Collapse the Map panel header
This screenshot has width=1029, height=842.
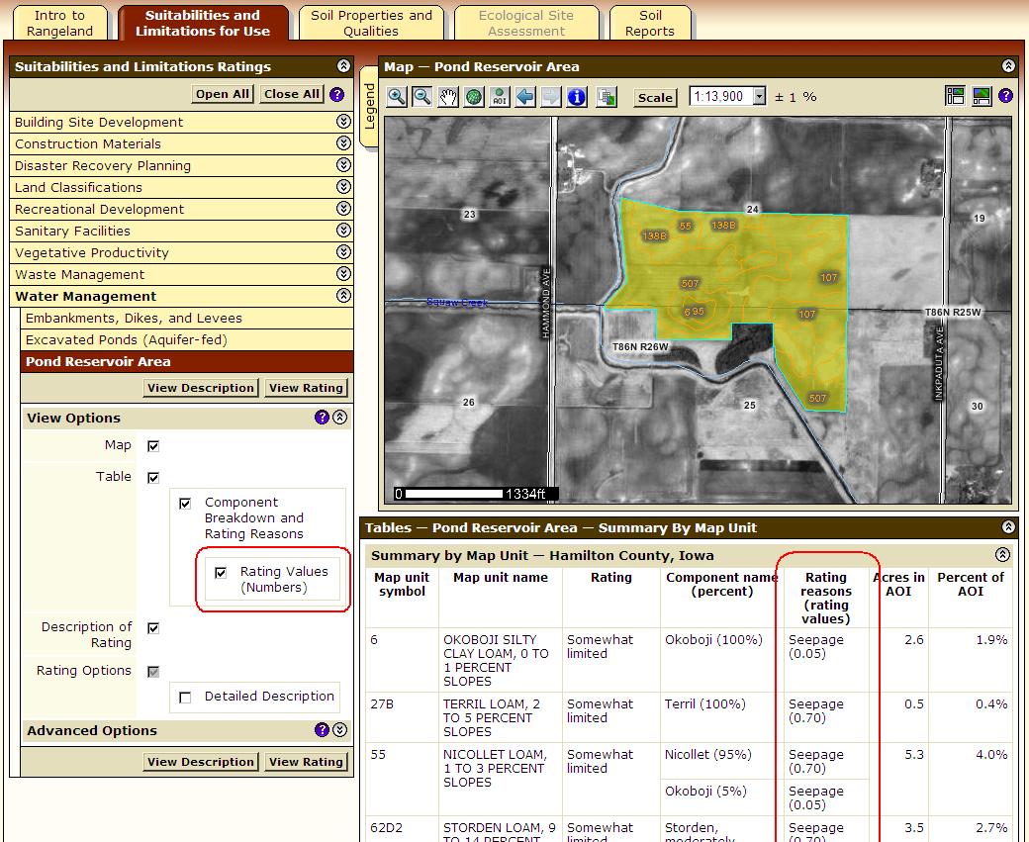[1008, 65]
